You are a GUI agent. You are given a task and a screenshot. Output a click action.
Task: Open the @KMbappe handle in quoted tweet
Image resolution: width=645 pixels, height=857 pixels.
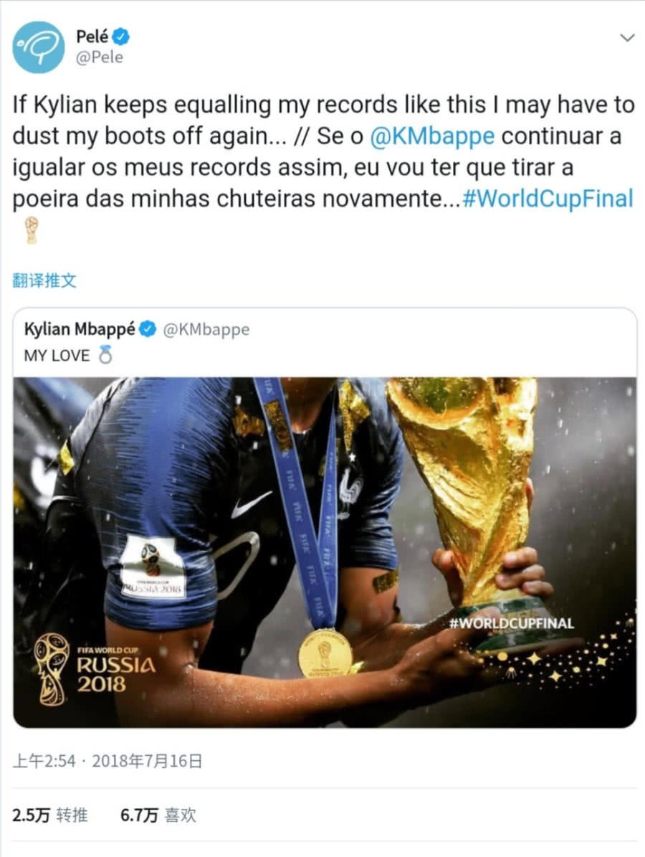pyautogui.click(x=206, y=330)
